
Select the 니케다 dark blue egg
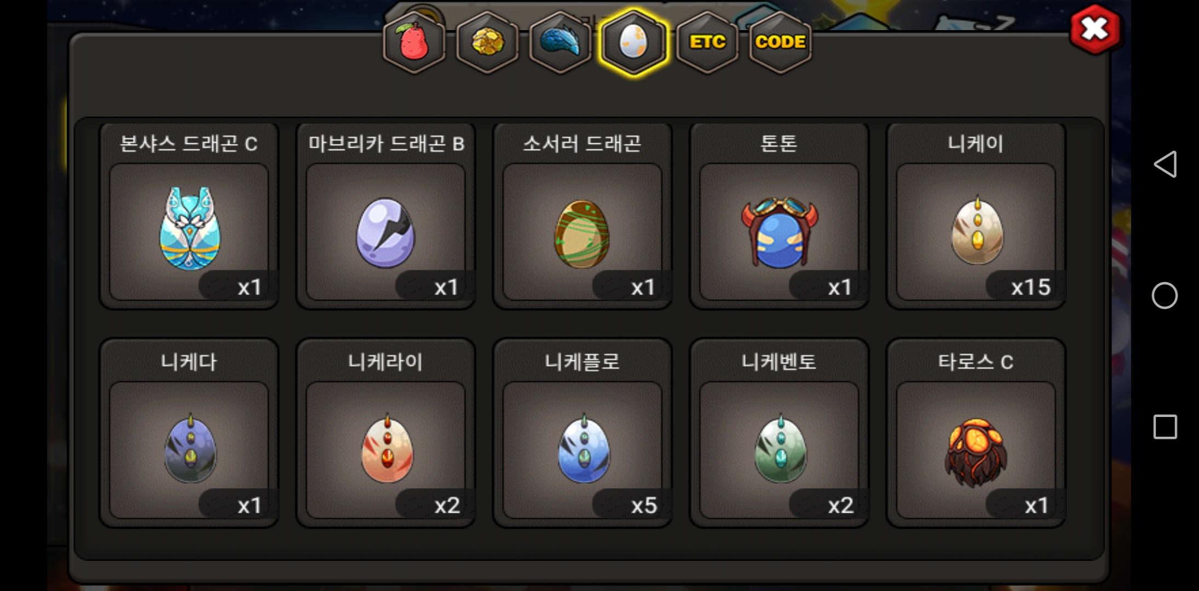[x=189, y=433]
